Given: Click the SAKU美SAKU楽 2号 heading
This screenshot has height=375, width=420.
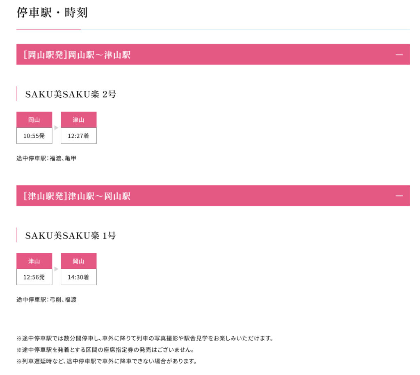Looking at the screenshot, I should click(71, 94).
